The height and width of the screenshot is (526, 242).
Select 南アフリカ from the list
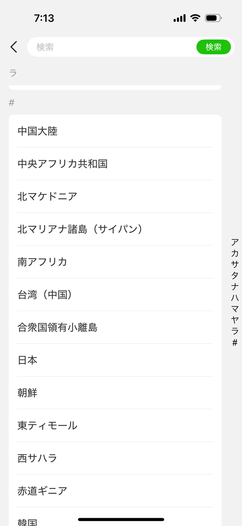pos(115,262)
